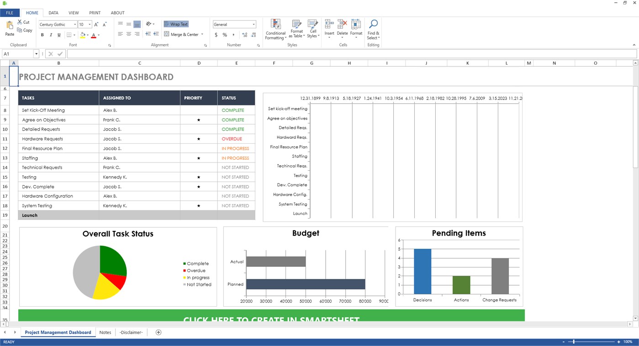
Task: Switch to the DATA ribbon tab
Action: point(53,12)
